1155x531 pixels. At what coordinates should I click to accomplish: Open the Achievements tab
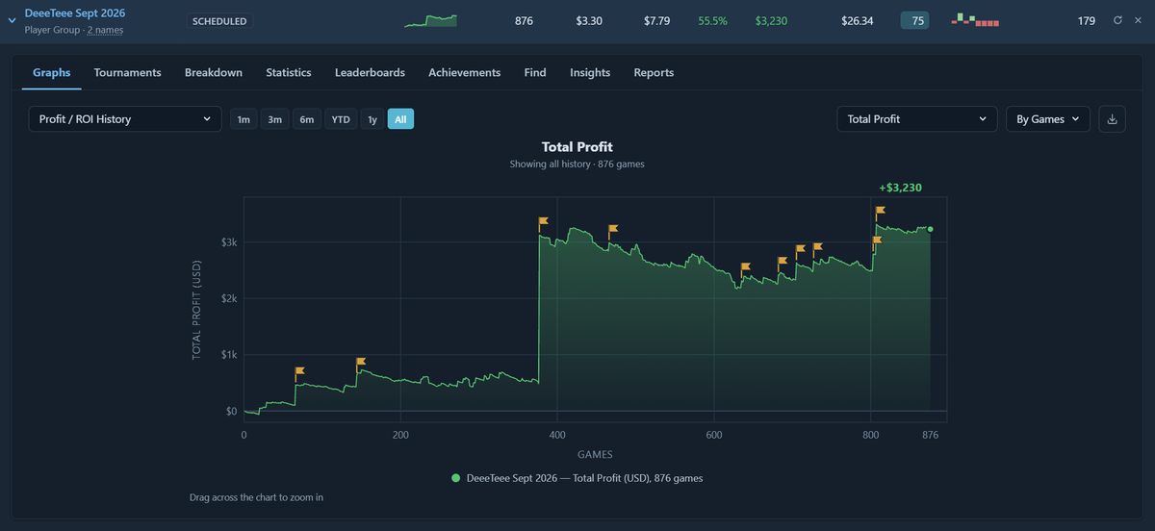465,72
